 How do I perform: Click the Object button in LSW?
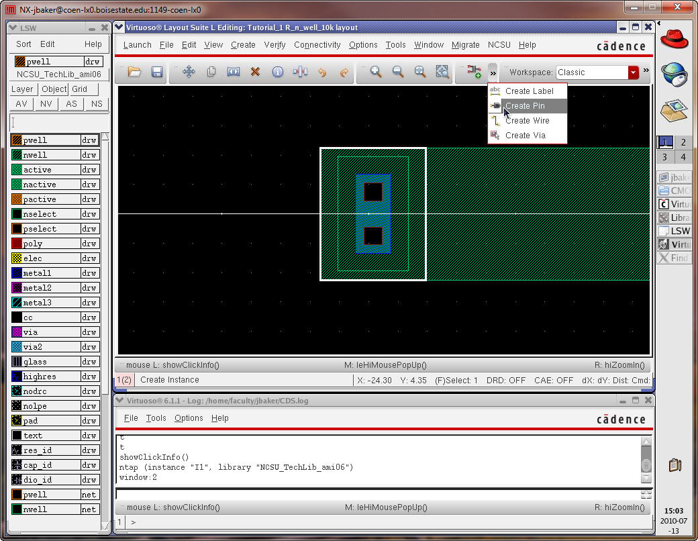tap(54, 89)
